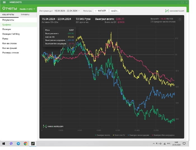Show hidden tray icons chevron

tap(154, 144)
